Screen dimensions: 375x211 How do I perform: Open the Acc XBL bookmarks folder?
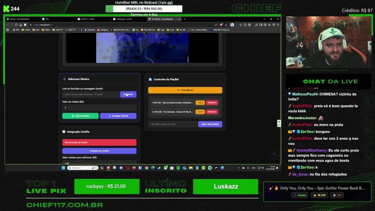[x=181, y=30]
